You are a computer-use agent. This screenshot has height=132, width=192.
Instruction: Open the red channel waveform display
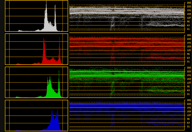(x=127, y=50)
